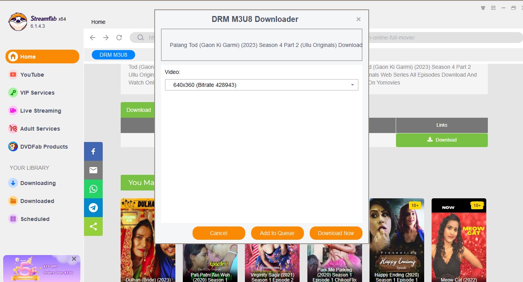Click the browser back arrow
The image size is (523, 282).
93,38
